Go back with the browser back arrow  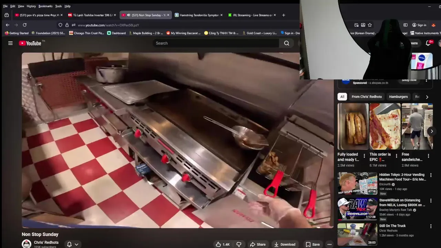(8, 25)
